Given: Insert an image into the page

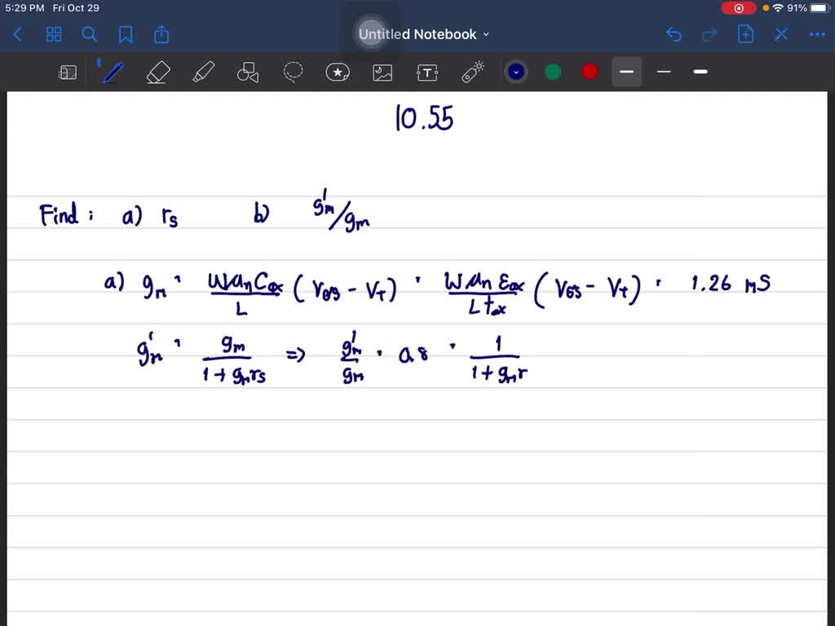Looking at the screenshot, I should coord(382,72).
